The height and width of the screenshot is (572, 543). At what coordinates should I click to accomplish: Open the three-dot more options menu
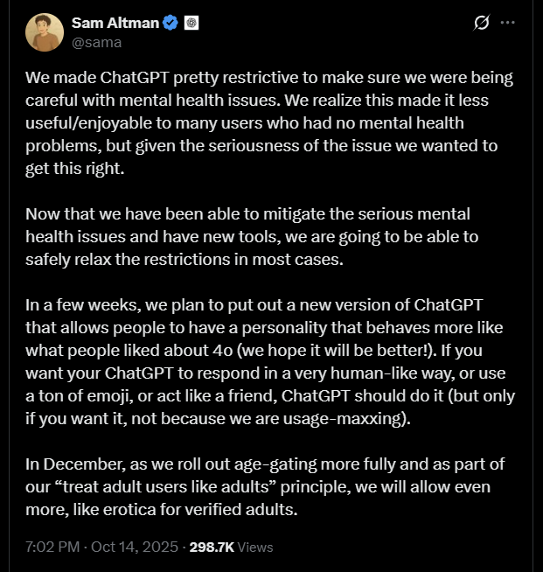click(x=507, y=23)
